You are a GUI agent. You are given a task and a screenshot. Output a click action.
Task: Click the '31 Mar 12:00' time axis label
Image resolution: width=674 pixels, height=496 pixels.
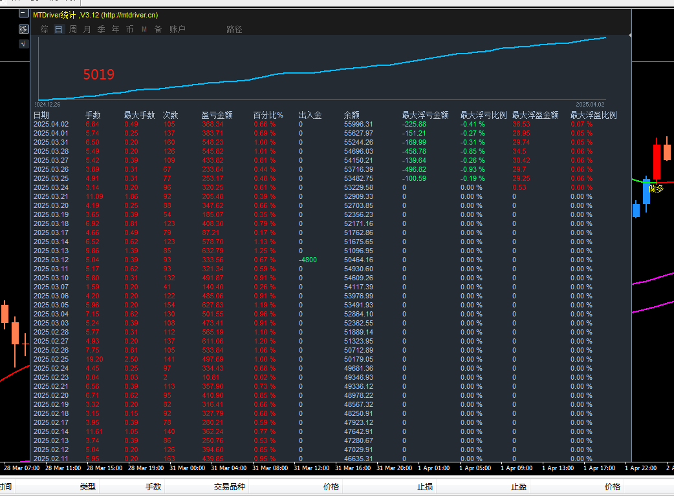[311, 468]
